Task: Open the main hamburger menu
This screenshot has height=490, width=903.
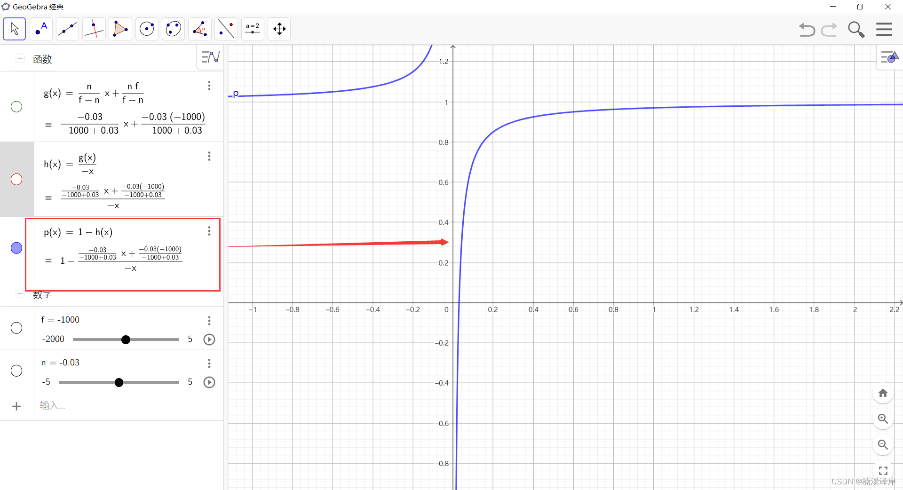Action: click(884, 29)
